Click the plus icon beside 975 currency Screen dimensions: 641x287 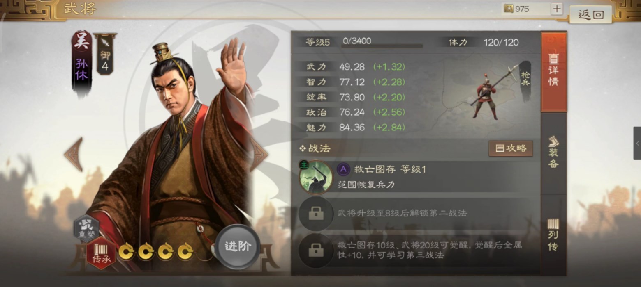pyautogui.click(x=556, y=9)
